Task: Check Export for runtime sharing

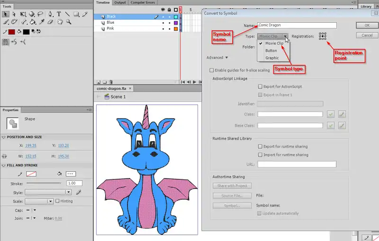Action: coord(260,147)
